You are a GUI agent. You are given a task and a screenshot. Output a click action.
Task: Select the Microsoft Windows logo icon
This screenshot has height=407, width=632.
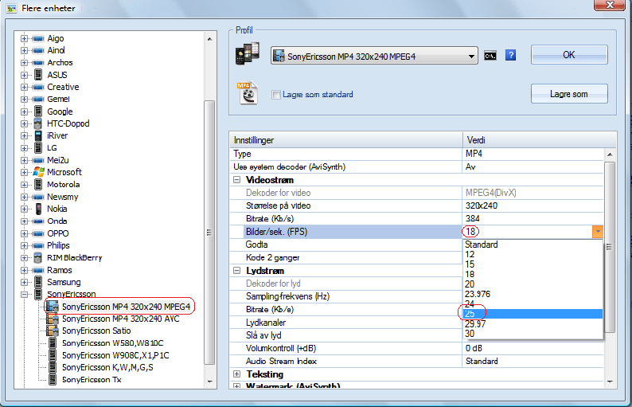point(38,172)
